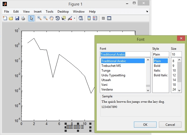Insert a legend via toolbar icon
Viewport: 187px width, 135px height.
tap(95, 18)
